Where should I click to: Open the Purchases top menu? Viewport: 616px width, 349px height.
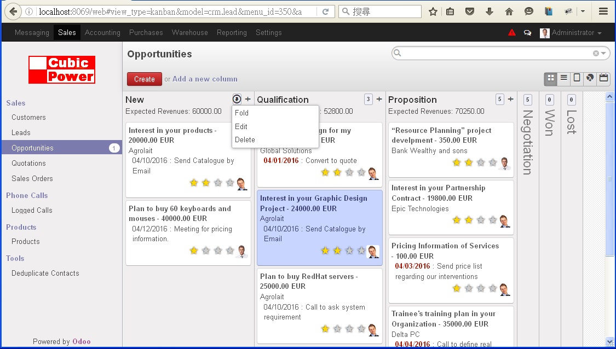[146, 33]
